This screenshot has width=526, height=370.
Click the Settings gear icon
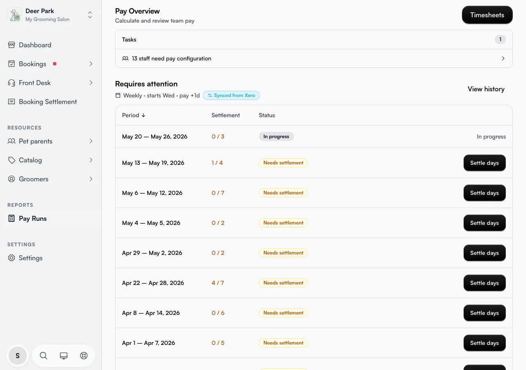click(x=12, y=258)
